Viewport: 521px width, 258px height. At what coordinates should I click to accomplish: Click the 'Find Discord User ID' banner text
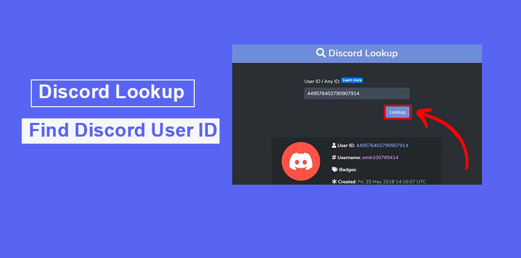pos(123,131)
